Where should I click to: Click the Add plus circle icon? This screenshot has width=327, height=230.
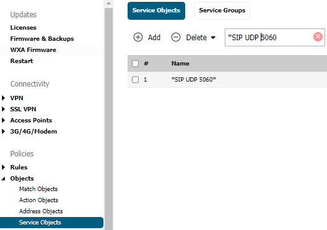coord(138,38)
